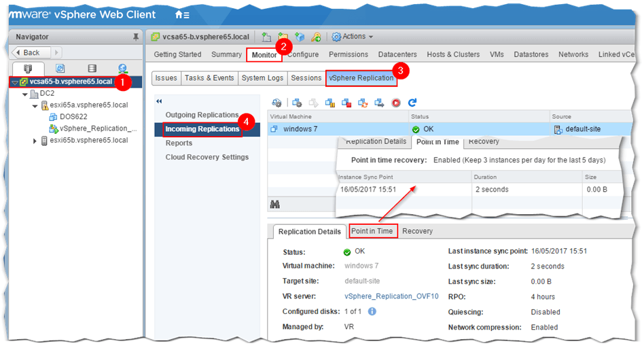
Task: Open the VMs and Templates navigator tab
Action: tap(60, 69)
